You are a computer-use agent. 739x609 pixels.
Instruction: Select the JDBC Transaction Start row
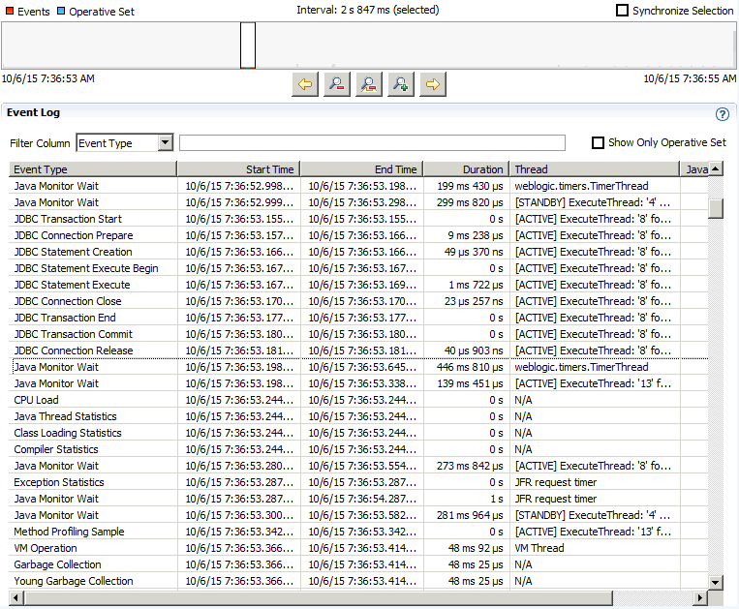(358, 219)
